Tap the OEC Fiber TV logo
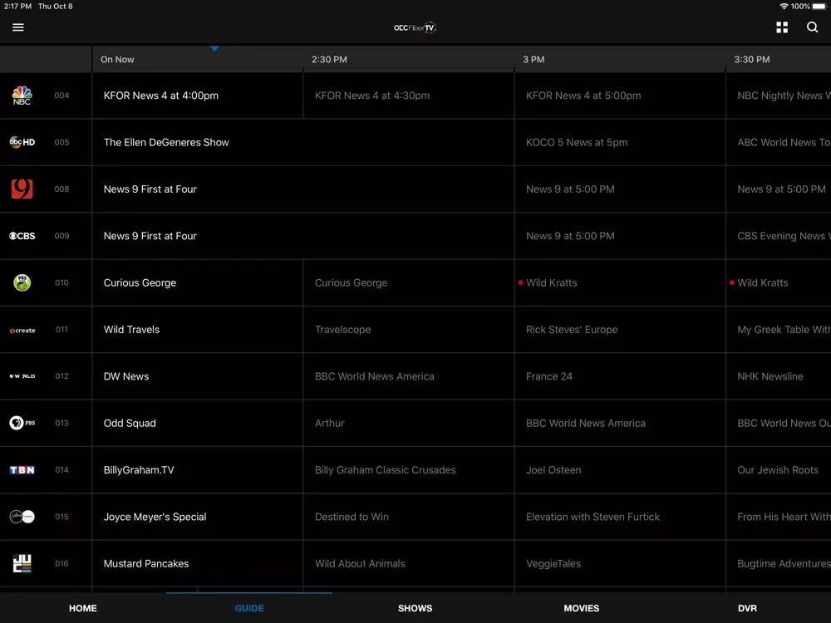The width and height of the screenshot is (831, 623). 415,27
